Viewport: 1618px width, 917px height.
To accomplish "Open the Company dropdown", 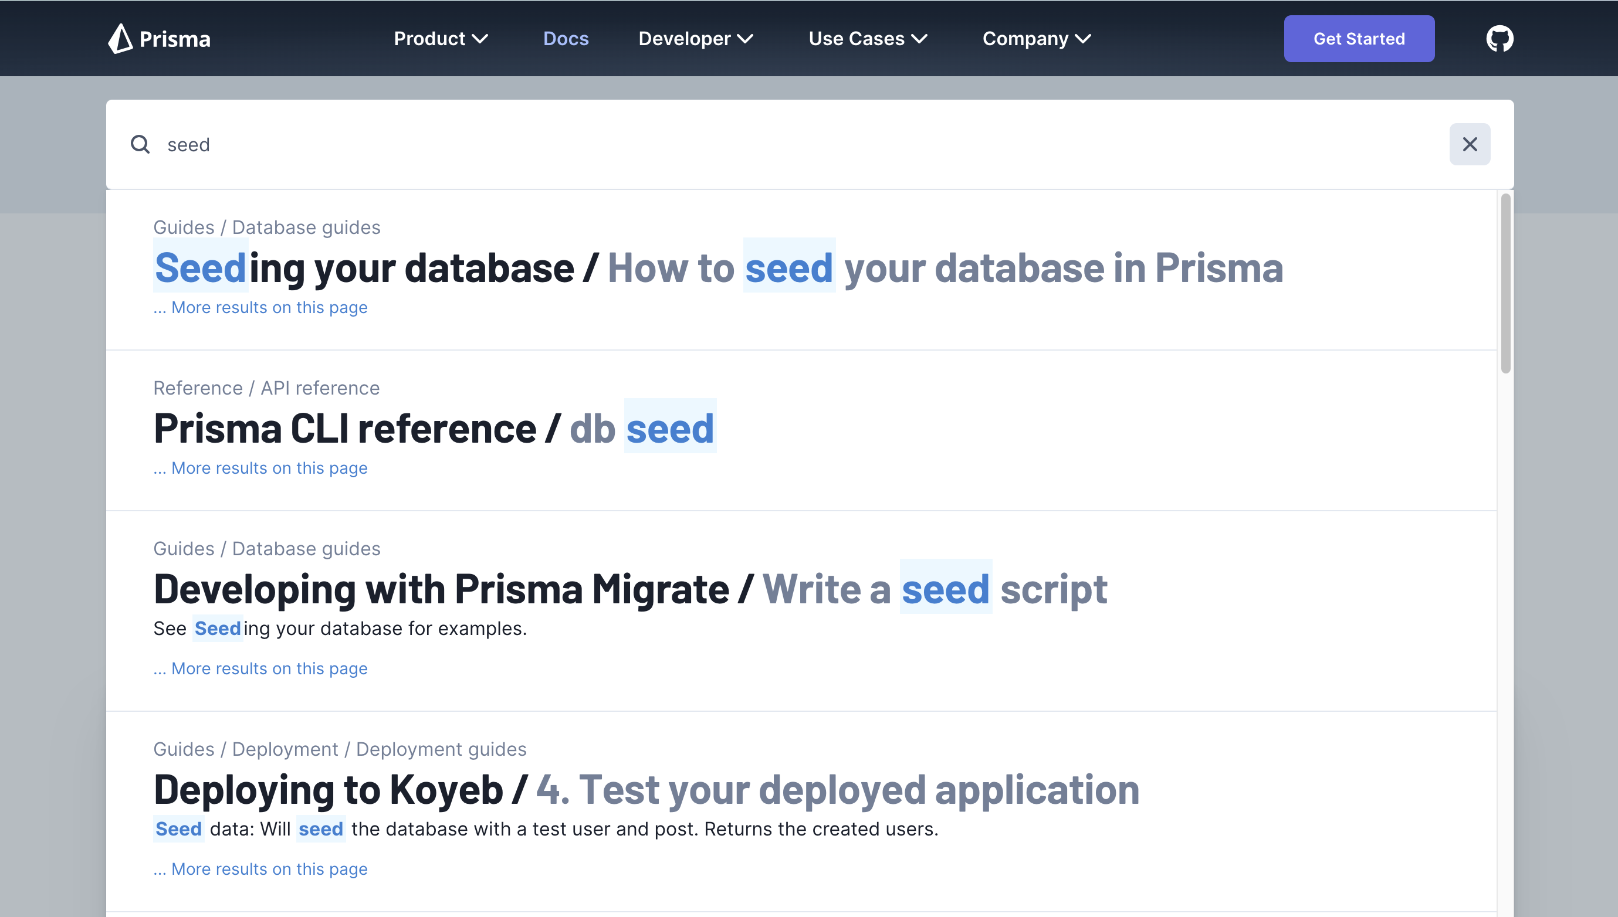I will (1036, 39).
